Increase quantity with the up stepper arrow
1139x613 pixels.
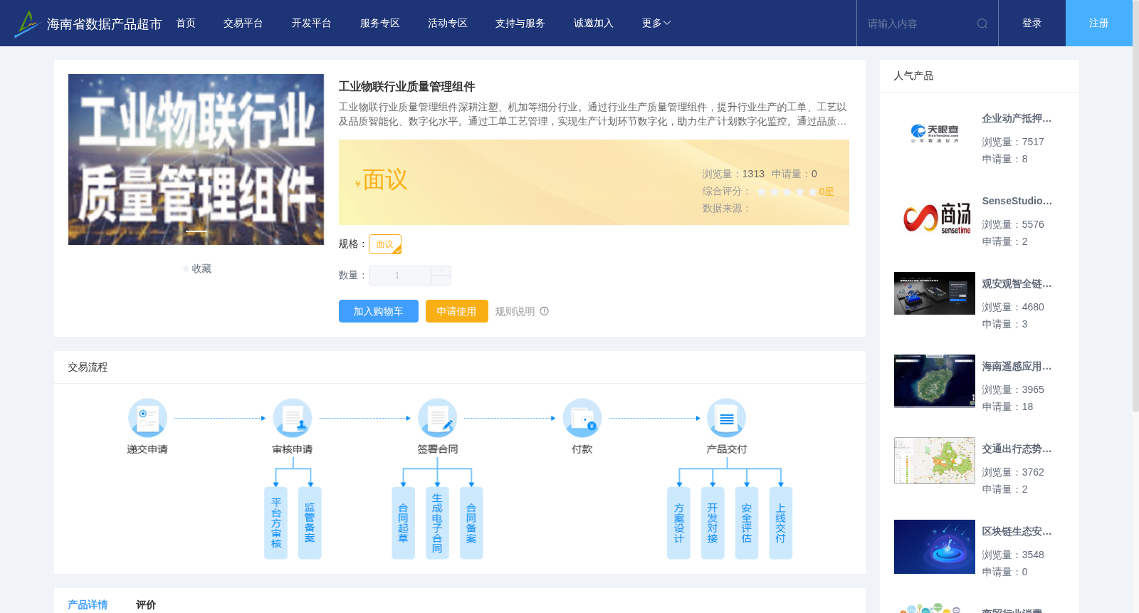pos(441,271)
